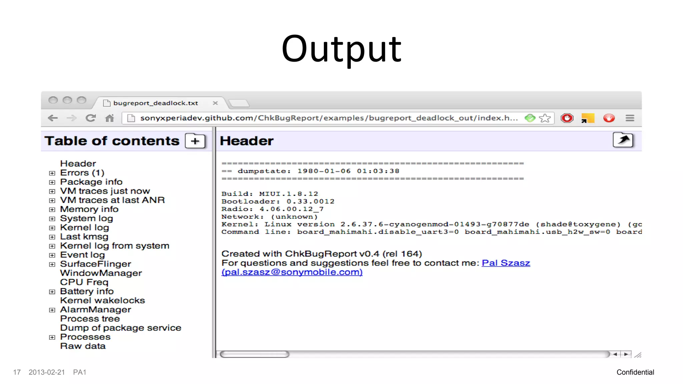Screen dimensions: 683x384
Task: Expand the Kernel log node
Action: pyautogui.click(x=52, y=228)
